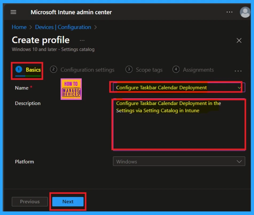
Task: Switch to Configuration settings step
Action: pyautogui.click(x=82, y=70)
